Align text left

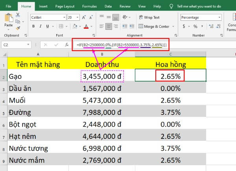click(101, 26)
